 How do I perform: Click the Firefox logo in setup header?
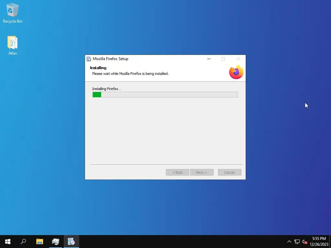click(x=236, y=72)
